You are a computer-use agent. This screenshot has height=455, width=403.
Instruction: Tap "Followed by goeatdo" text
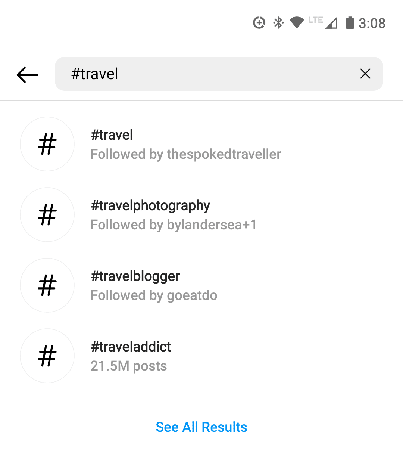coord(154,295)
